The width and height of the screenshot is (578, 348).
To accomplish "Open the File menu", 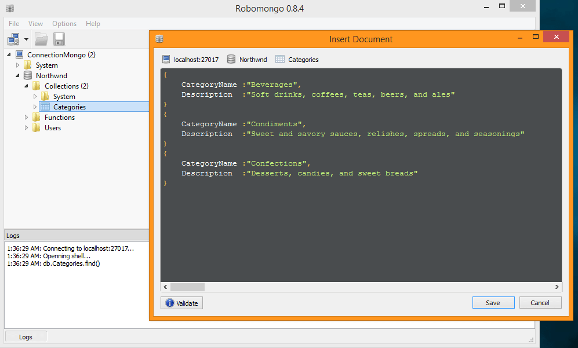I will pyautogui.click(x=14, y=24).
